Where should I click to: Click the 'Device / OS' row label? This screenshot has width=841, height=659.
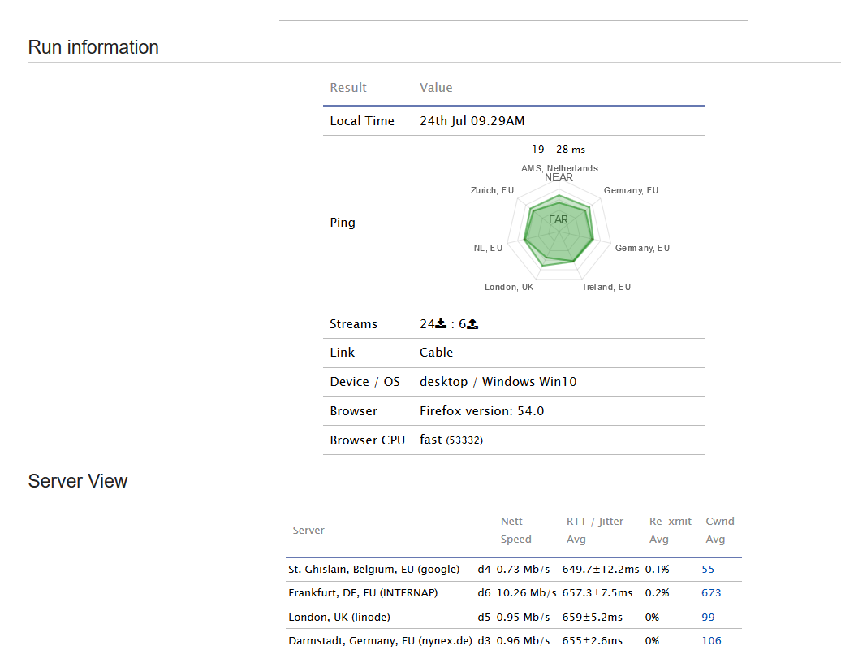[364, 382]
